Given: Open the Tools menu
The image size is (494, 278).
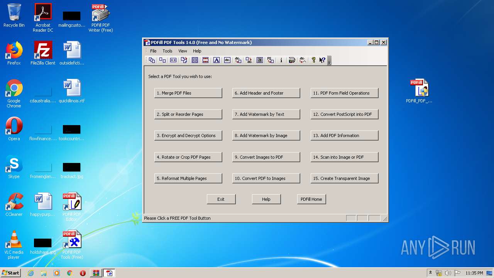Looking at the screenshot, I should click(167, 51).
